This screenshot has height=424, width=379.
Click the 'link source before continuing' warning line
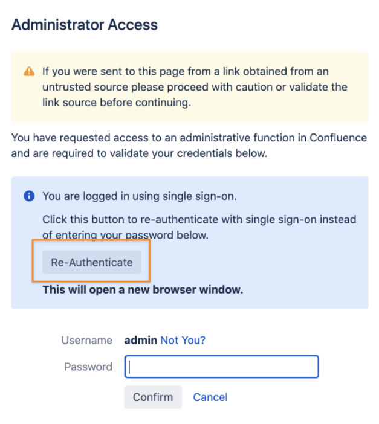pyautogui.click(x=117, y=103)
